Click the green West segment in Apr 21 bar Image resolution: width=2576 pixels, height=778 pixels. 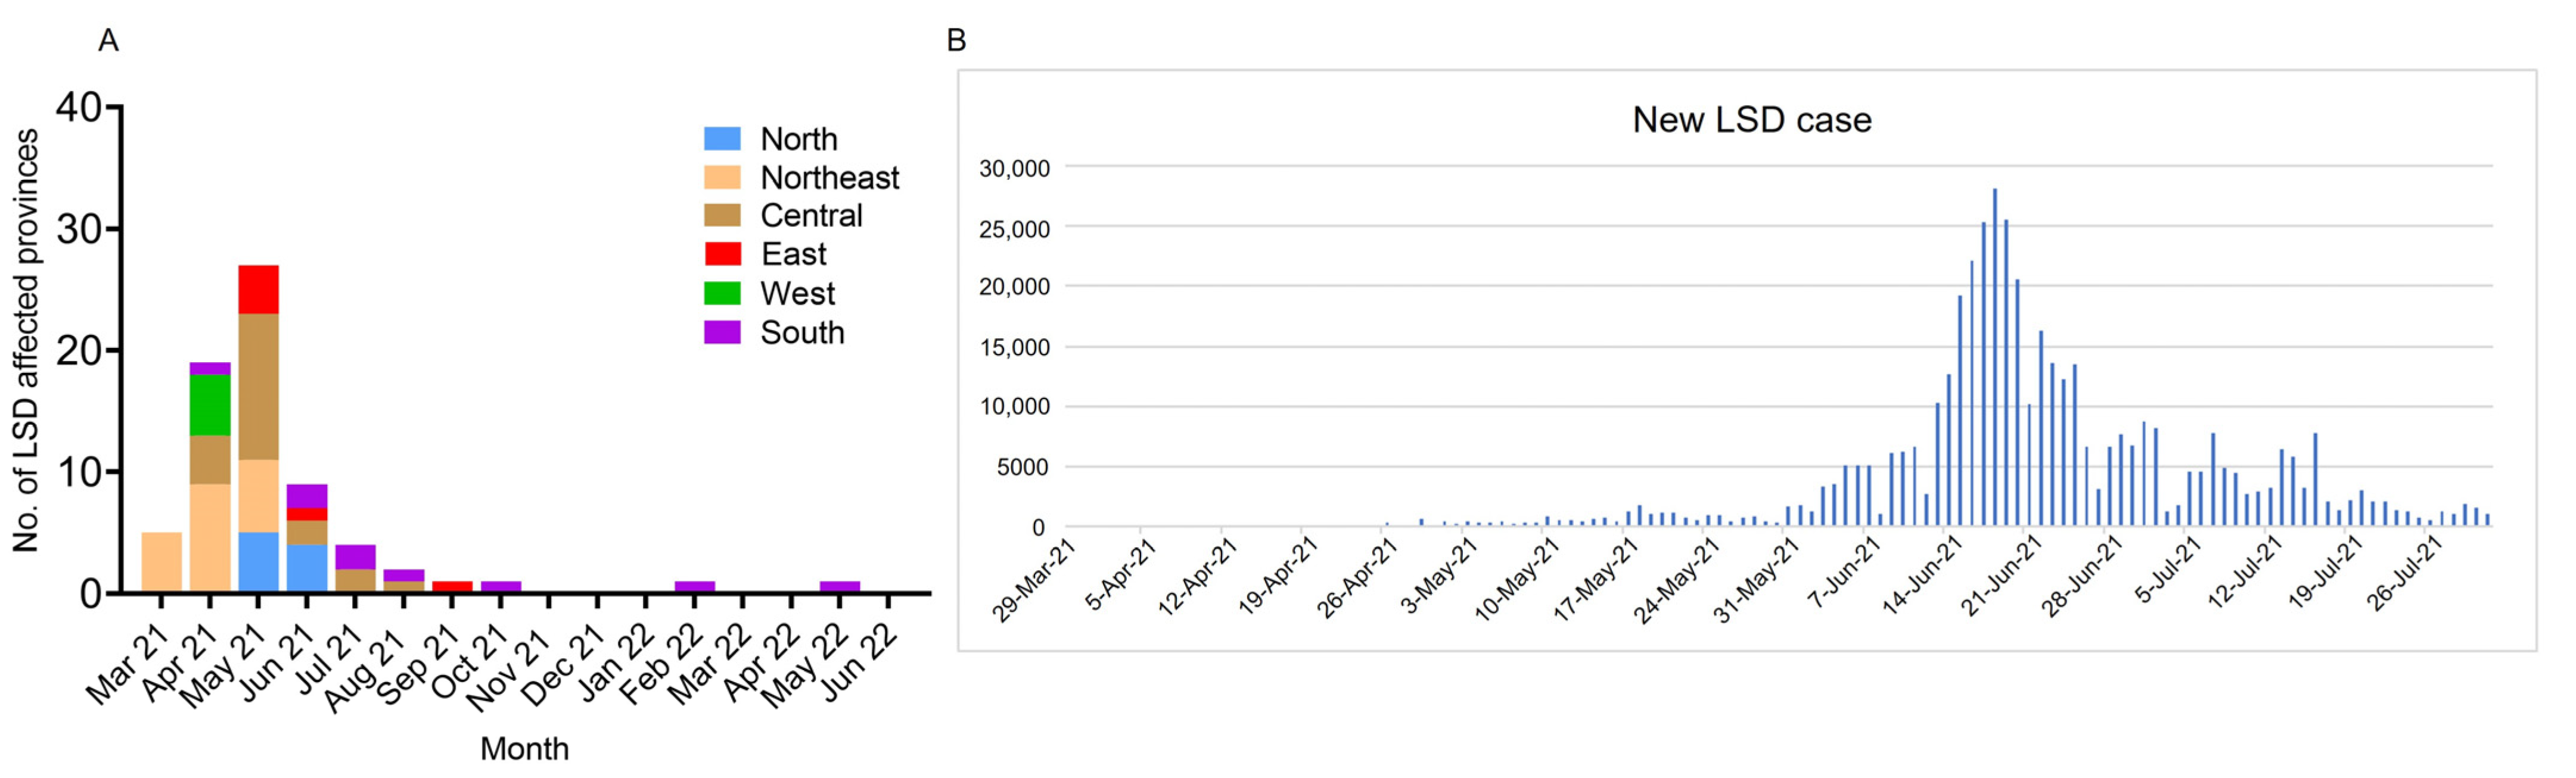pos(210,405)
